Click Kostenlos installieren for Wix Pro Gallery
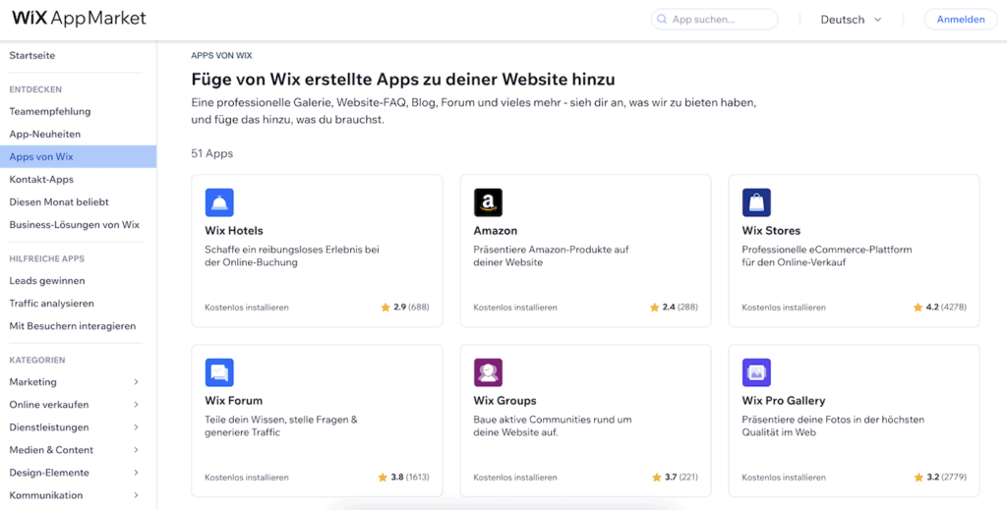 pos(784,478)
